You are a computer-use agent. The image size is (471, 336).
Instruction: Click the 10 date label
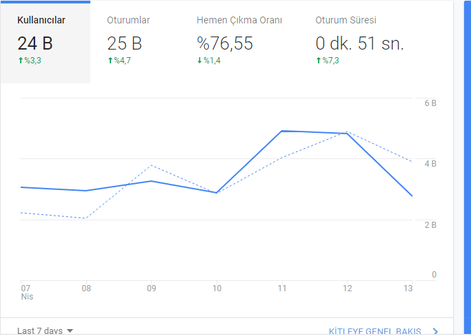tap(217, 288)
